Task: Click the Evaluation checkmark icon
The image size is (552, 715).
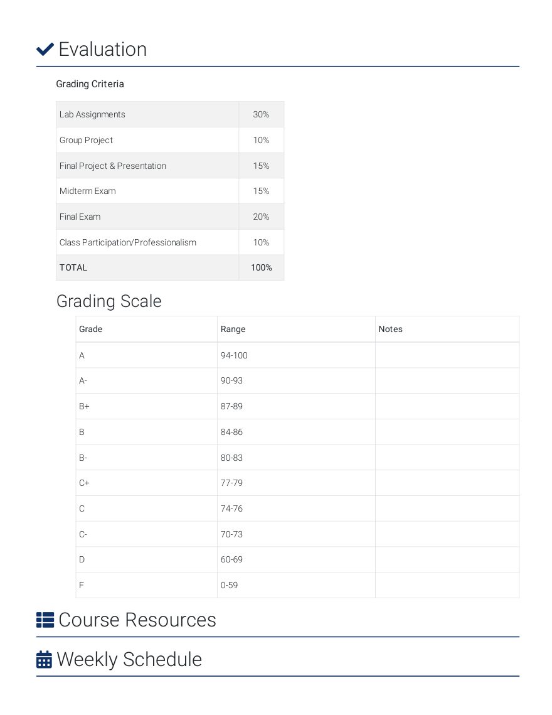Action: (x=45, y=49)
